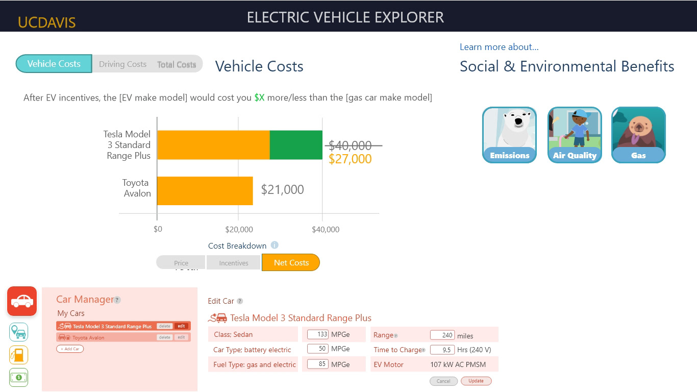Viewport: 697px width, 392px height.
Task: Switch to Driving Costs tab
Action: (122, 64)
